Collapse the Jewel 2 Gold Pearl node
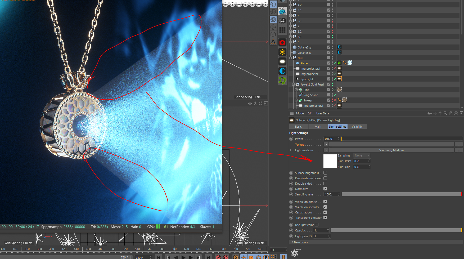 pyautogui.click(x=294, y=84)
